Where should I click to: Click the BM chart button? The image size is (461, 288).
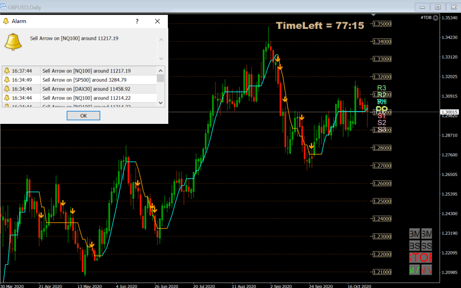(x=414, y=234)
